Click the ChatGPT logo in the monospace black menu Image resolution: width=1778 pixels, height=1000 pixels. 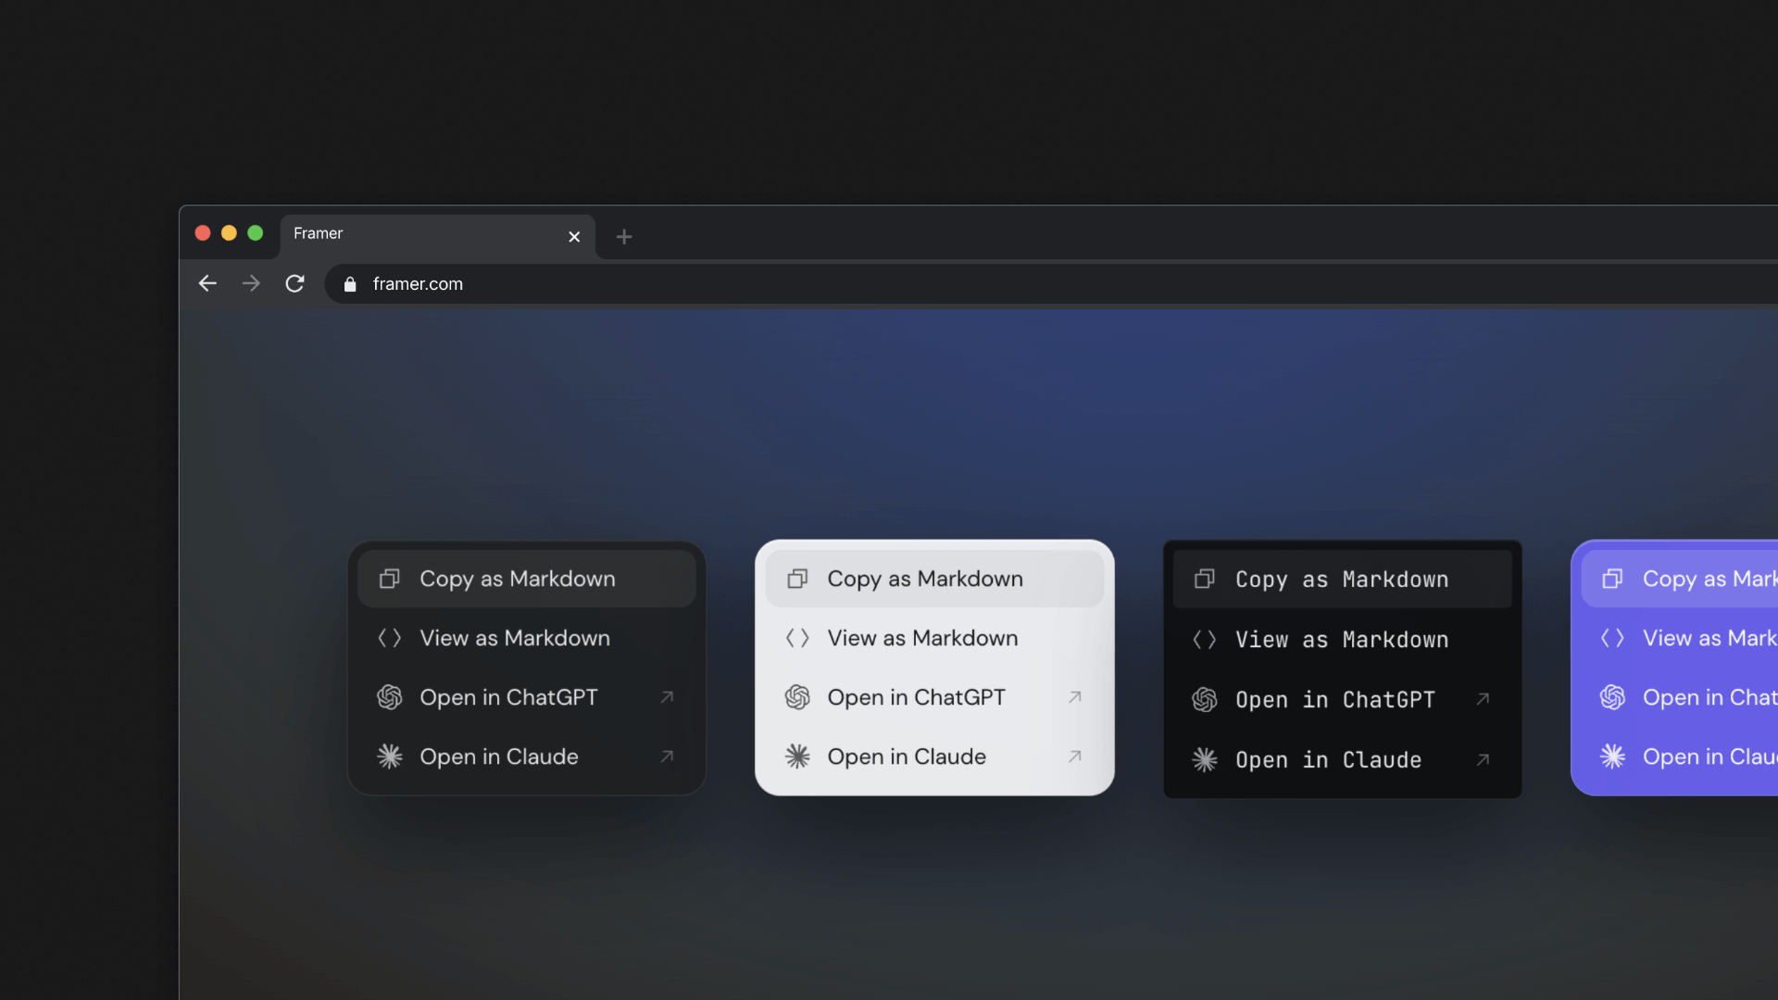(x=1205, y=699)
